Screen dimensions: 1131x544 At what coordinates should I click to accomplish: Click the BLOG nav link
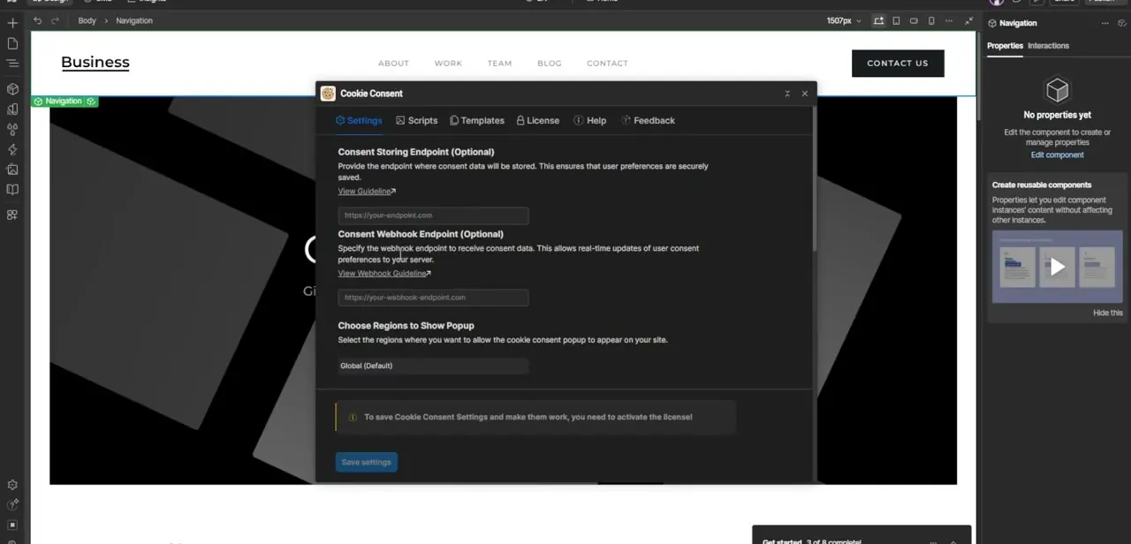[x=549, y=64]
